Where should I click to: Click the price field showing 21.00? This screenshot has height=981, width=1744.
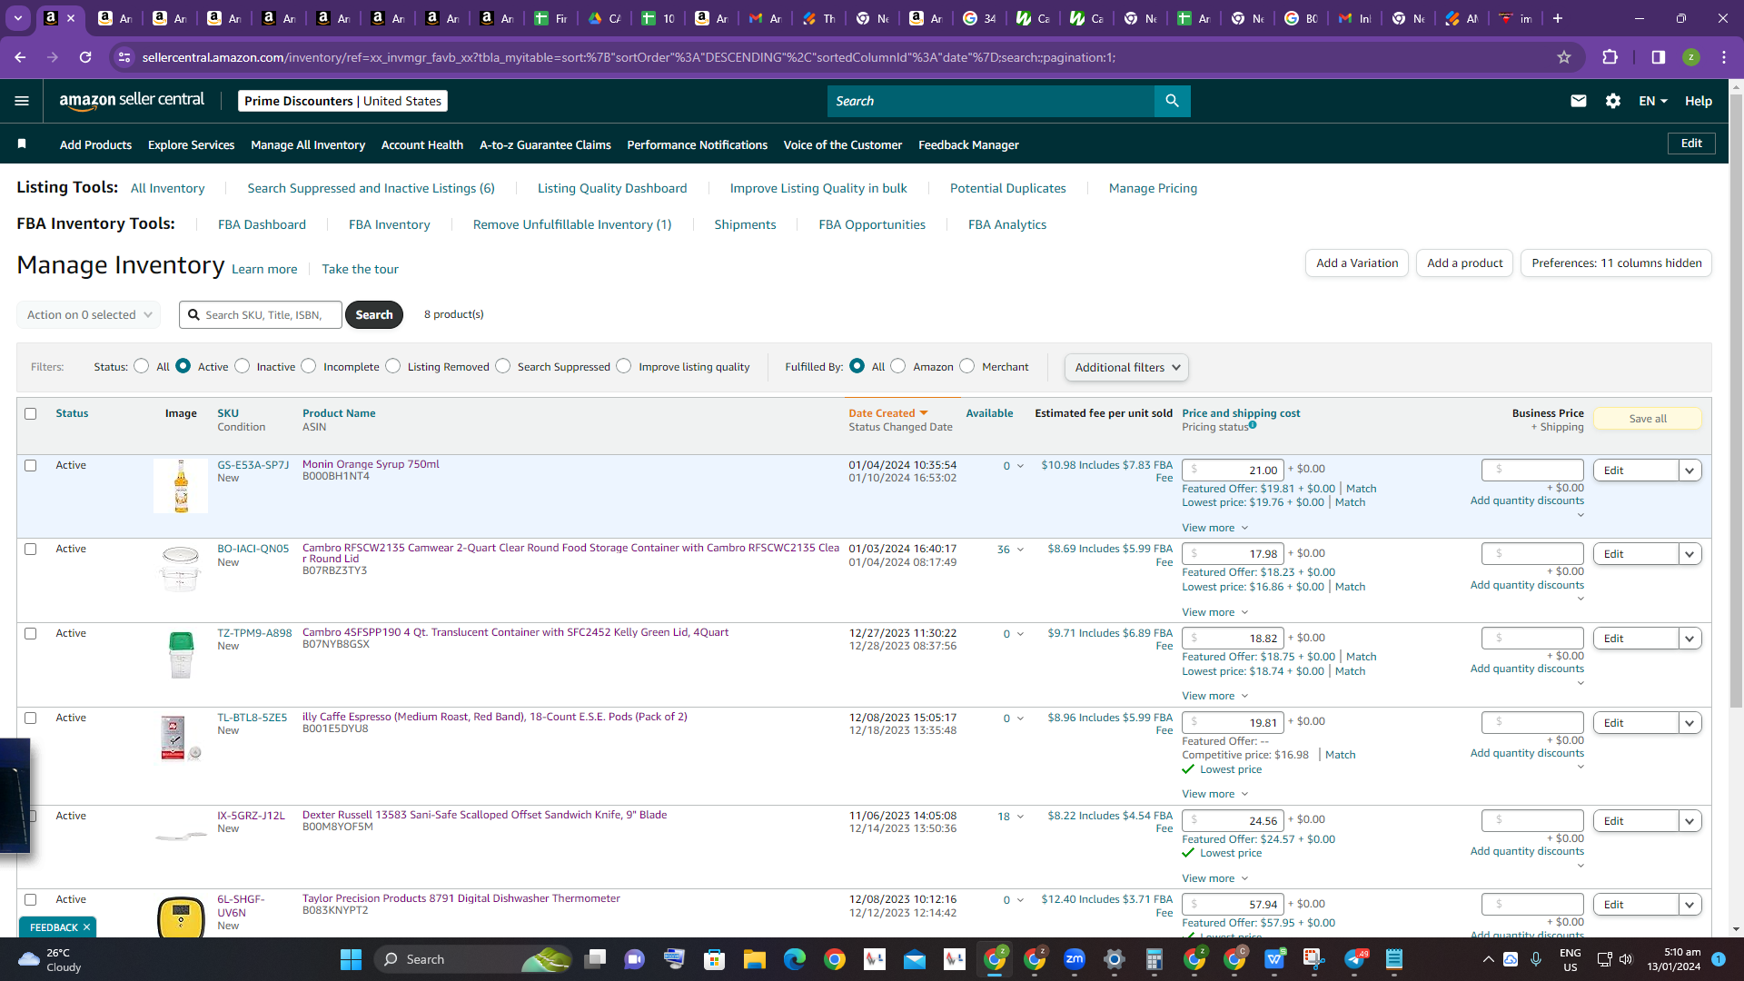click(x=1233, y=471)
